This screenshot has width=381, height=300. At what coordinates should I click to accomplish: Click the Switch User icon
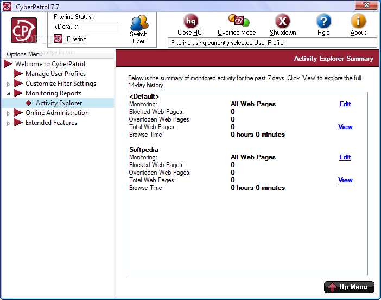[x=139, y=23]
